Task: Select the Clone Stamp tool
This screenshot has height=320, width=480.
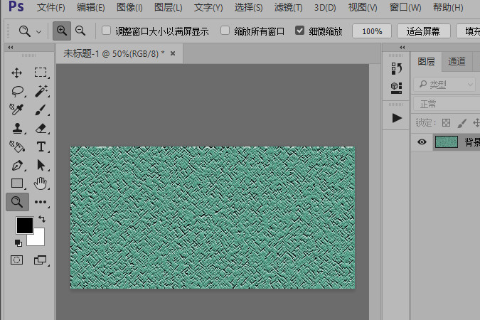Action: (17, 128)
